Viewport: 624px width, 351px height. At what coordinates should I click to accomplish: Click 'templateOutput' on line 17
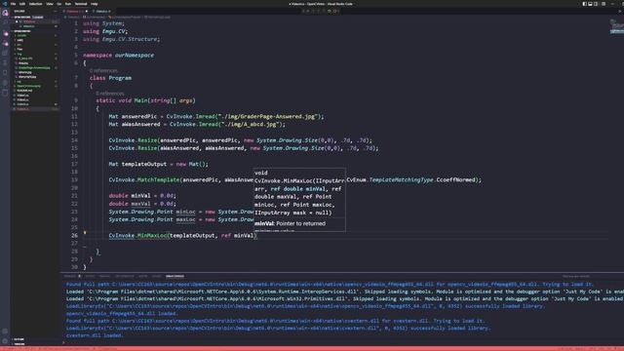click(143, 164)
